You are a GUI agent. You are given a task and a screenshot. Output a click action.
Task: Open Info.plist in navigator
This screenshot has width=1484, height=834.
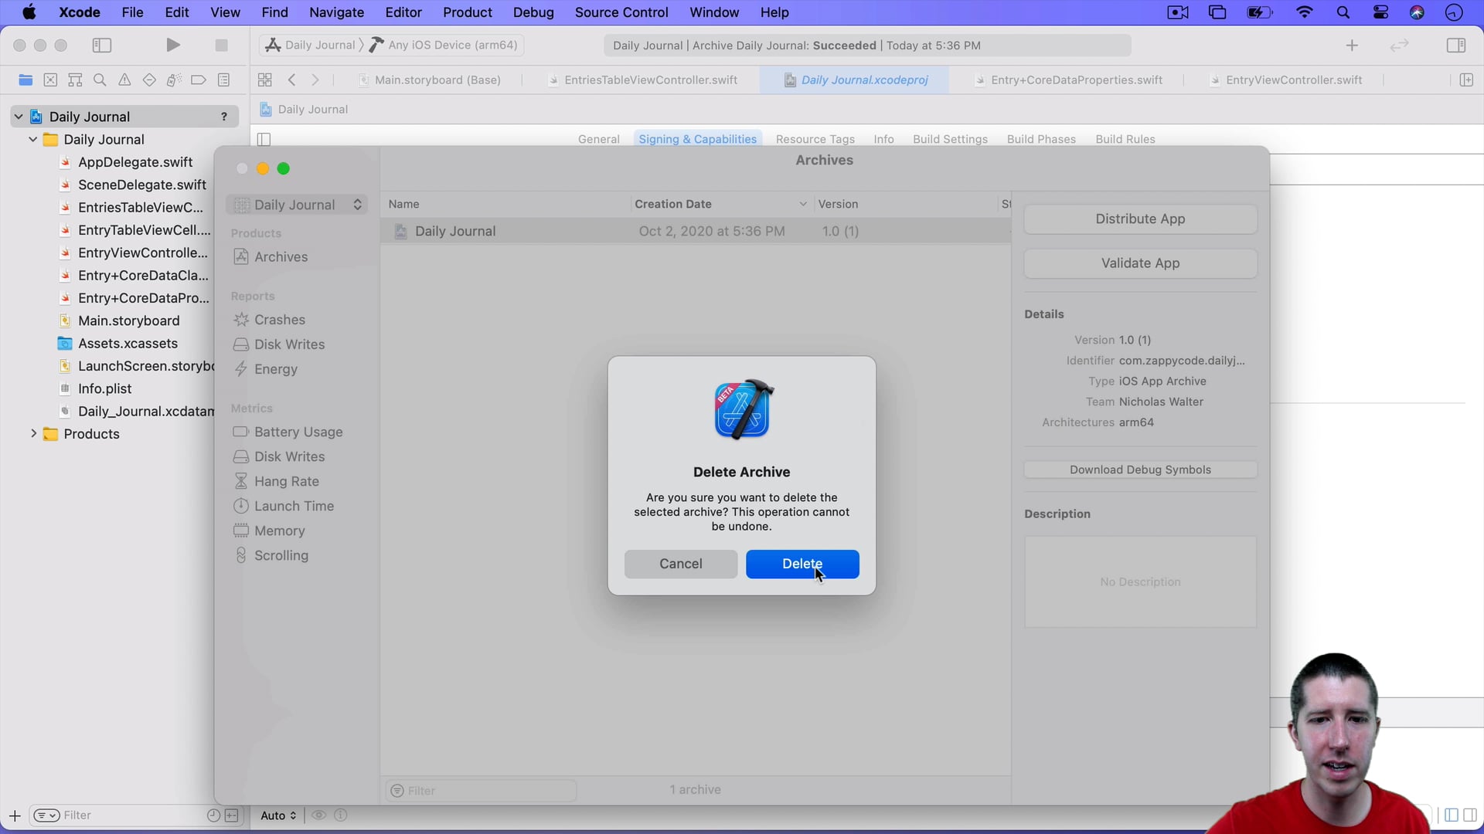coord(104,389)
